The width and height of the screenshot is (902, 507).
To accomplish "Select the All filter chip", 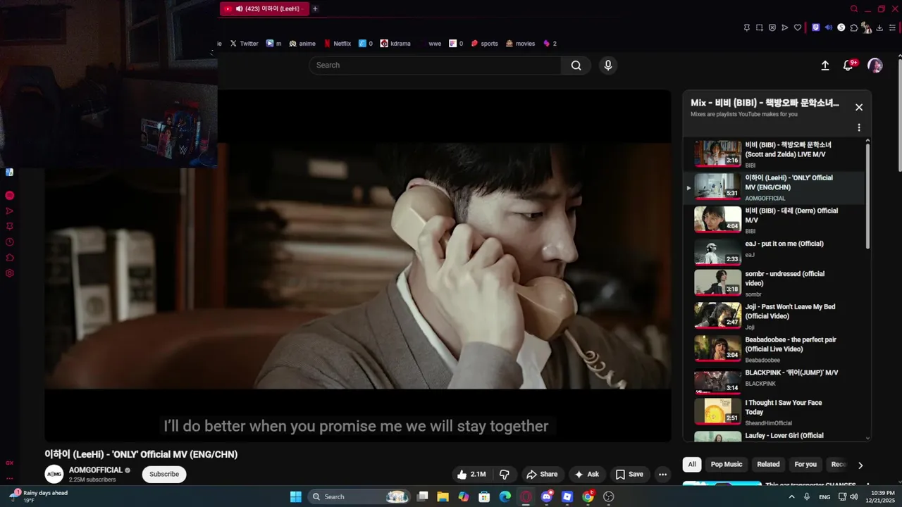I will (x=692, y=465).
